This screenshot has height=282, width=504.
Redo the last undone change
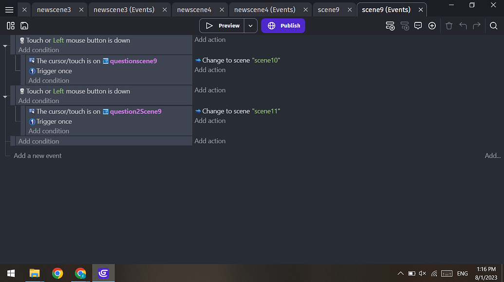pyautogui.click(x=477, y=26)
